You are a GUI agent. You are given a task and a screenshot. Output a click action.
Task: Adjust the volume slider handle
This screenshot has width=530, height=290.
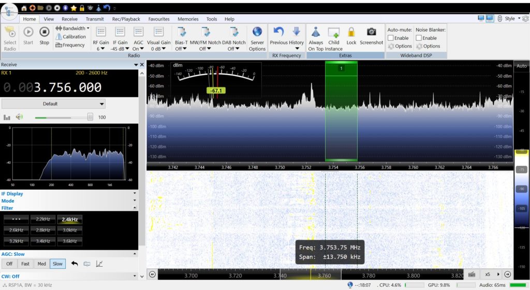pos(90,117)
